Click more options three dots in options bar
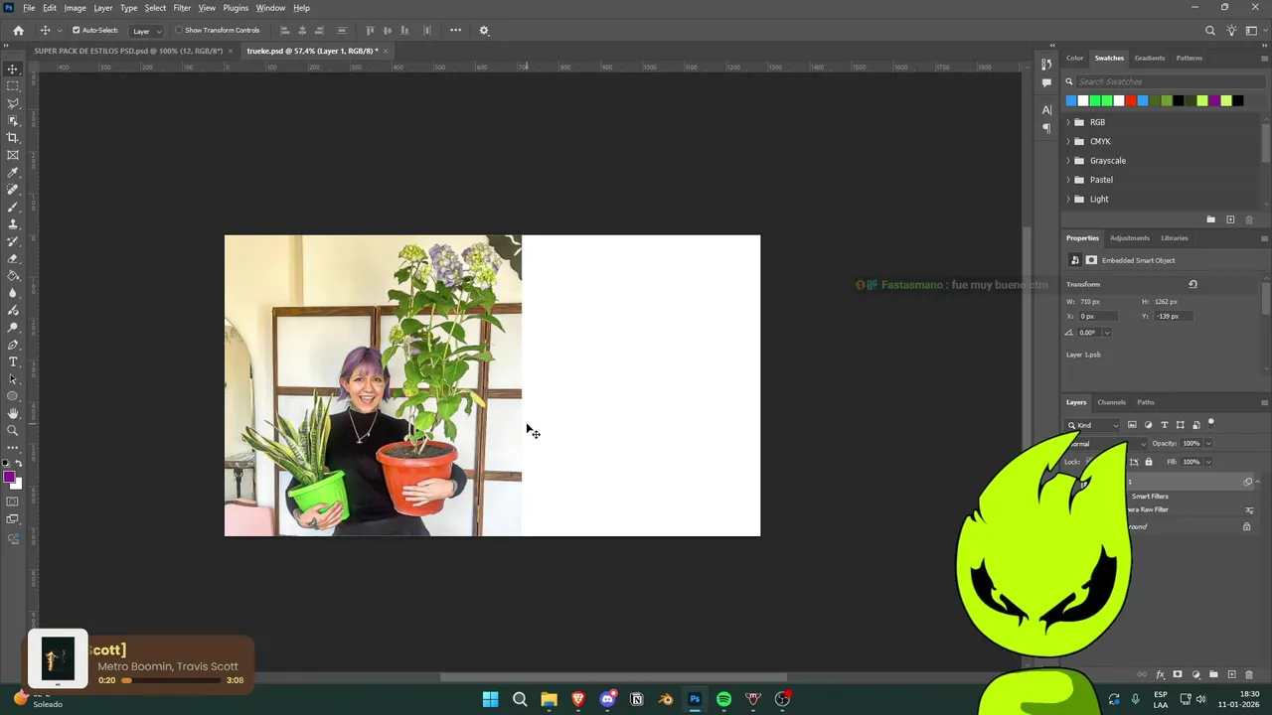Screen dimensions: 1272x715 pos(456,30)
